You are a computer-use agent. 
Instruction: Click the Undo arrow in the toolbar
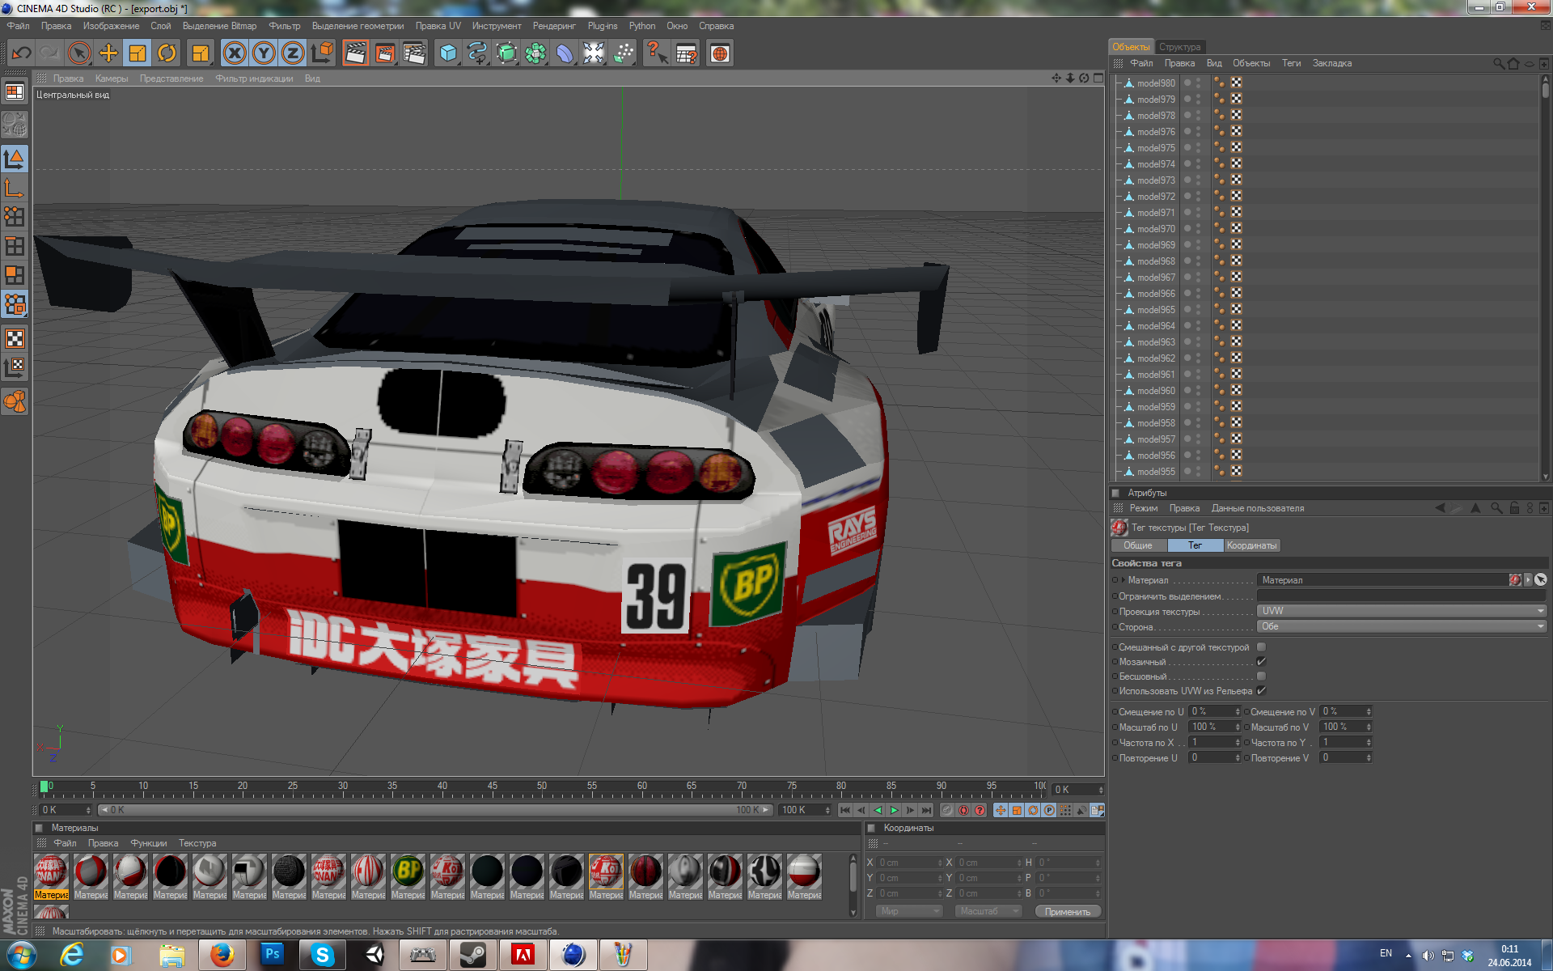(x=22, y=53)
